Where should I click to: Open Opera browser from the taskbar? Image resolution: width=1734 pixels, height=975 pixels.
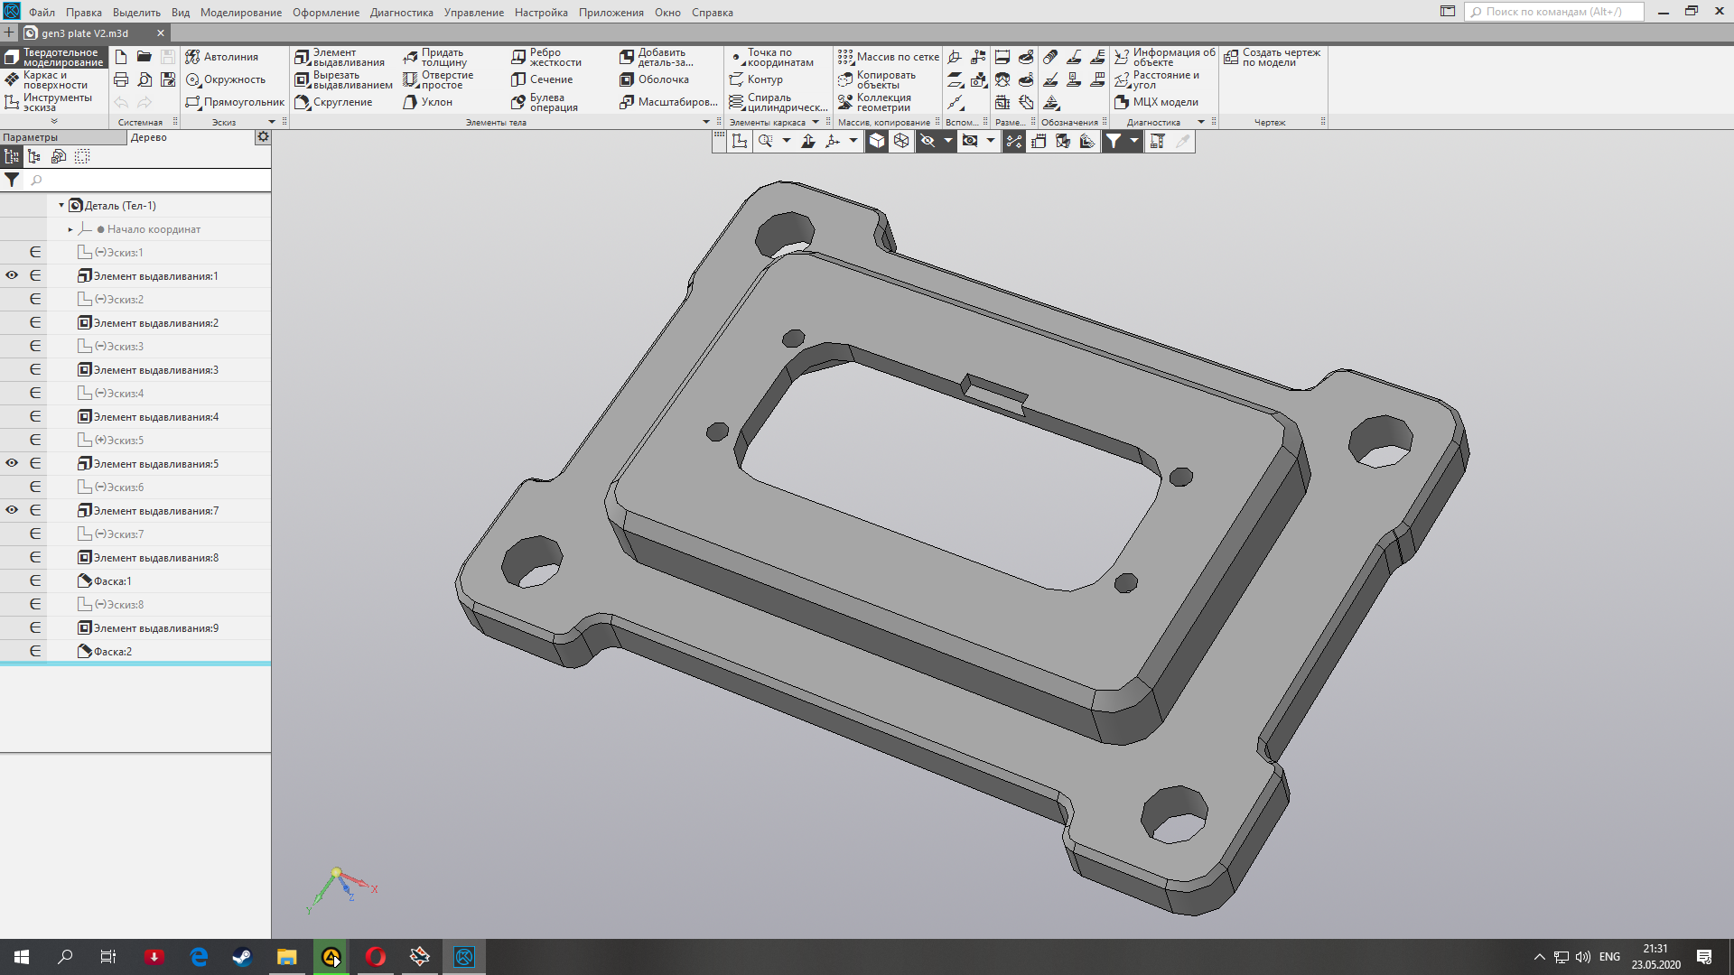coord(376,957)
